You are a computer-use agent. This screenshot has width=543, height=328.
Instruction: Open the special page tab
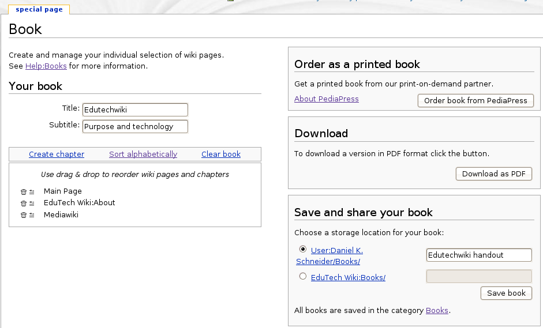(39, 9)
